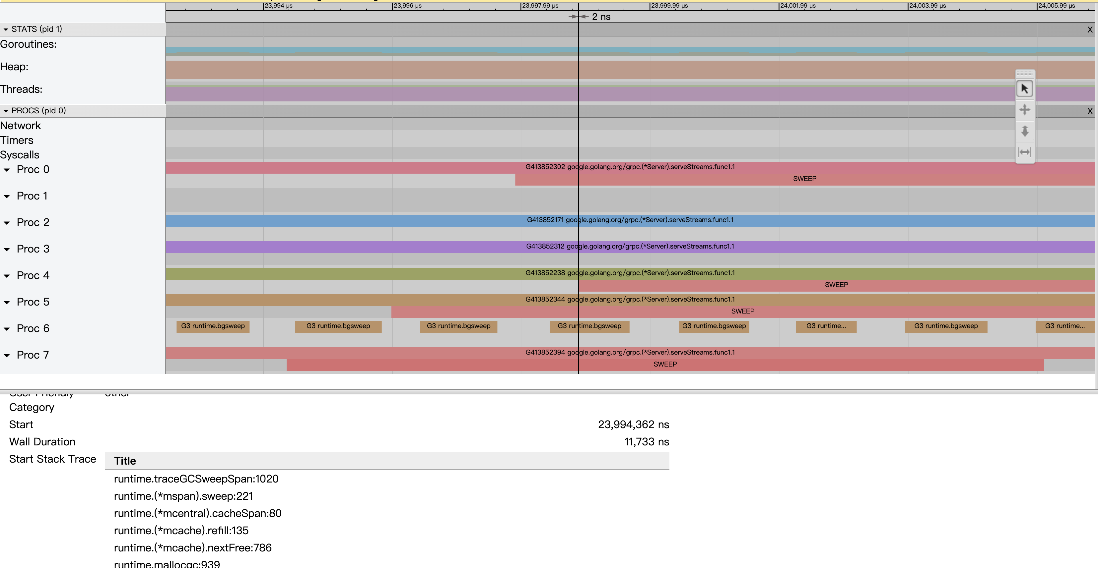The width and height of the screenshot is (1098, 568).
Task: Collapse the STATS (pid 1) section
Action: [6, 29]
